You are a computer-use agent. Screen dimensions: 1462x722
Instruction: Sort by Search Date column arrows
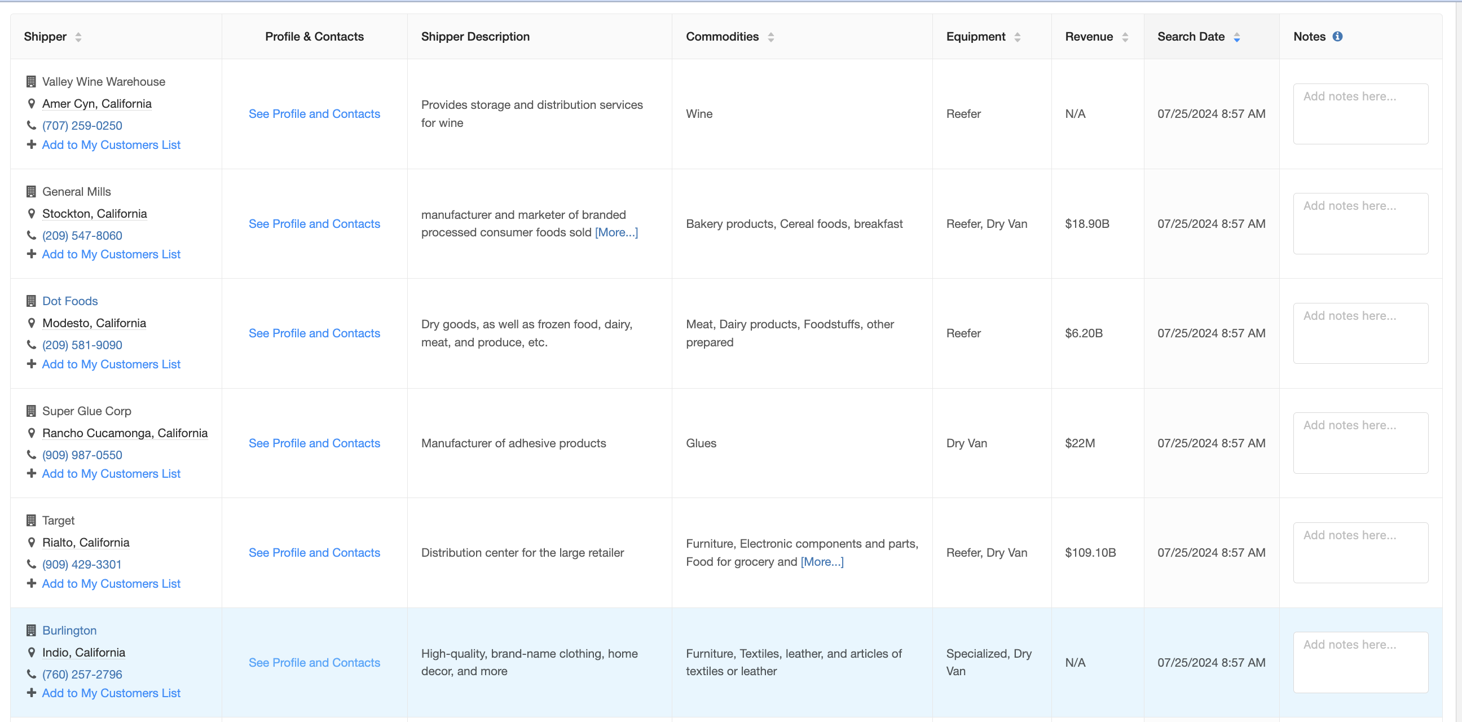(x=1237, y=37)
